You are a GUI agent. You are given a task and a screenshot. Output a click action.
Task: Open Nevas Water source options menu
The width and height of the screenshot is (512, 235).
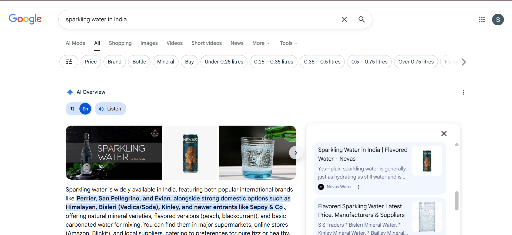(358, 187)
